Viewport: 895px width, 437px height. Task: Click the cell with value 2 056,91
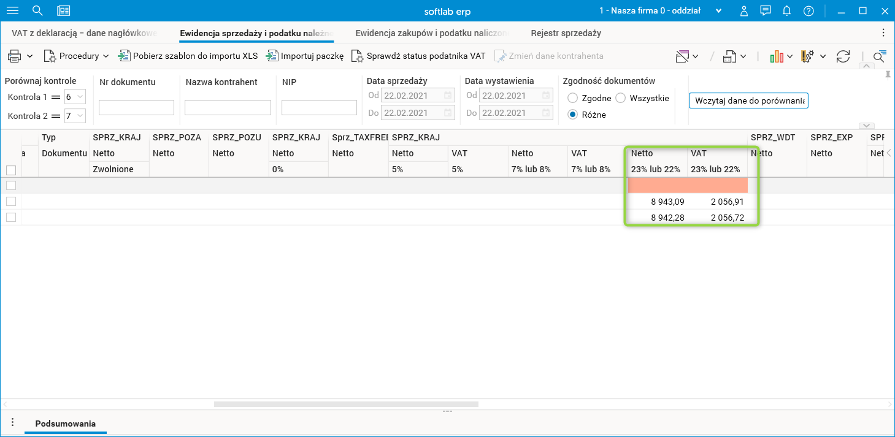(717, 201)
